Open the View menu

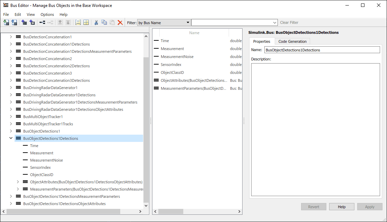pyautogui.click(x=30, y=15)
